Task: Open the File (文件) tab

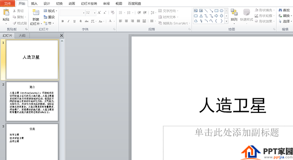Action: pos(8,3)
